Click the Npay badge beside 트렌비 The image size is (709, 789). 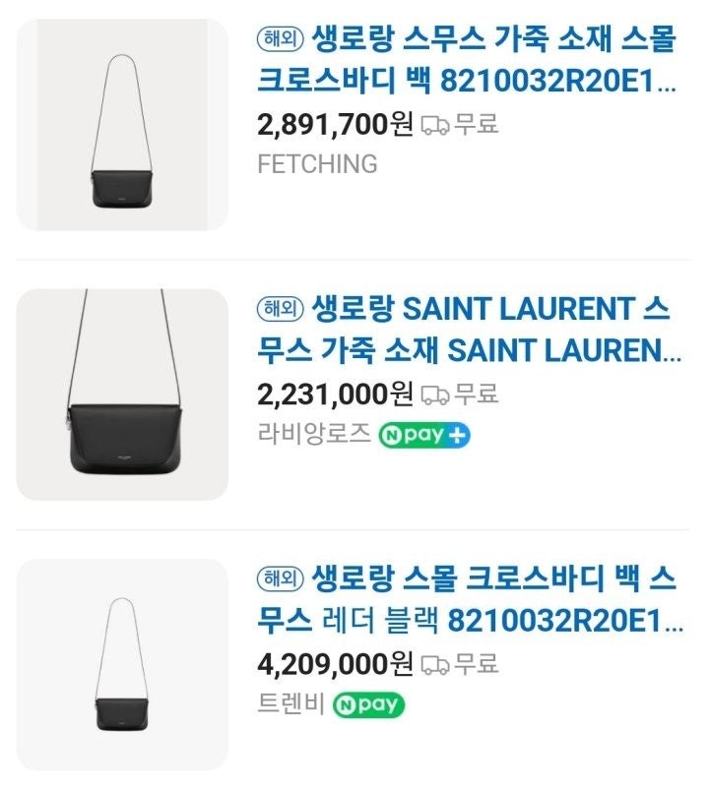click(368, 705)
